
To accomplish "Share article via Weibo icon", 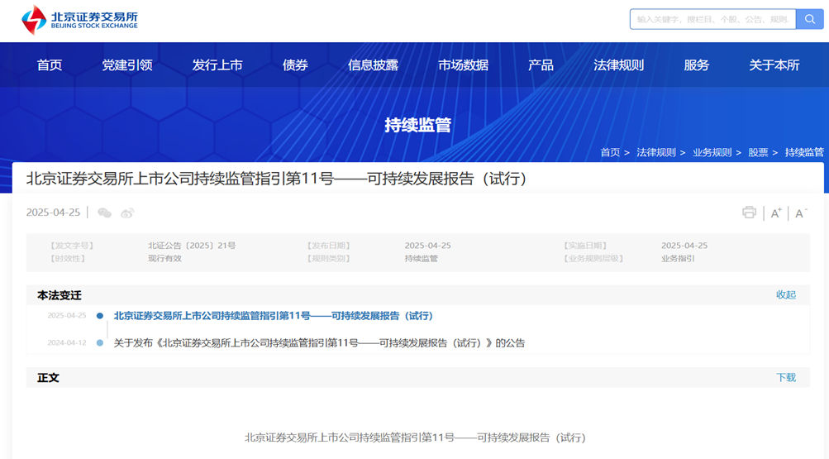I will 127,213.
